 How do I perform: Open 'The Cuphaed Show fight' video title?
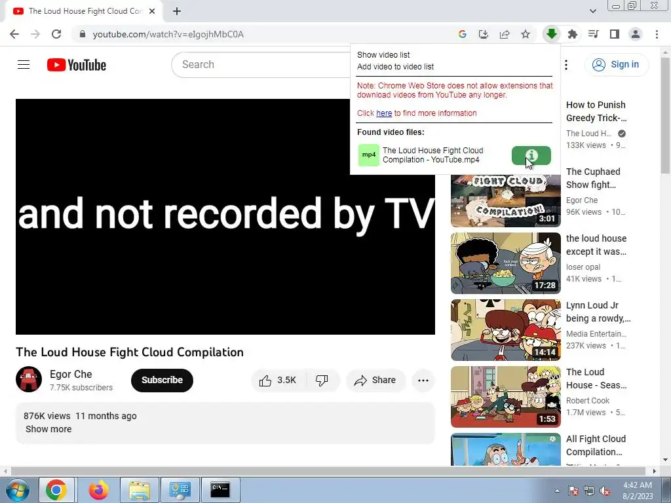[592, 178]
